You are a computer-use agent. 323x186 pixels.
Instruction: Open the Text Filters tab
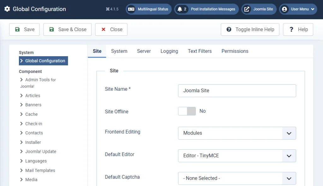click(x=200, y=51)
